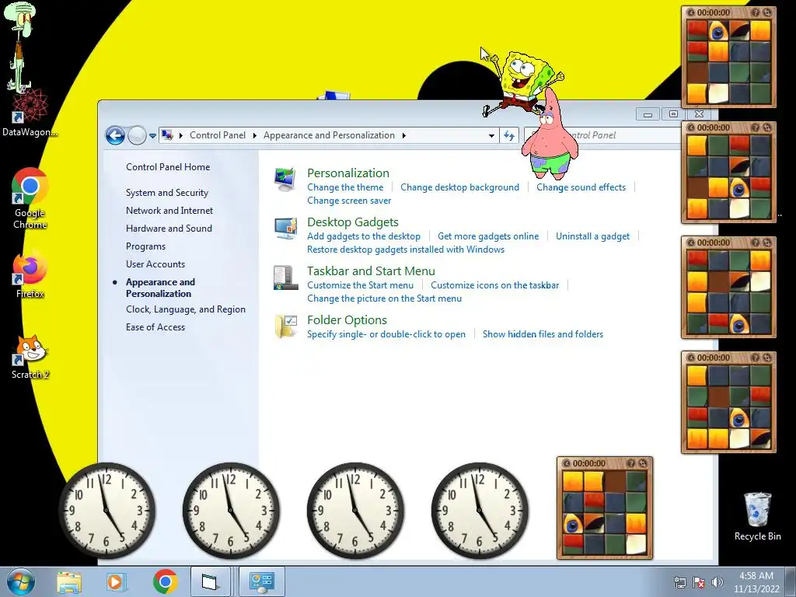Select Appearance and Personalization breadcrumb segment

point(329,135)
